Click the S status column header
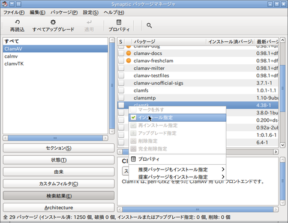This screenshot has height=223, width=288. coord(121,41)
